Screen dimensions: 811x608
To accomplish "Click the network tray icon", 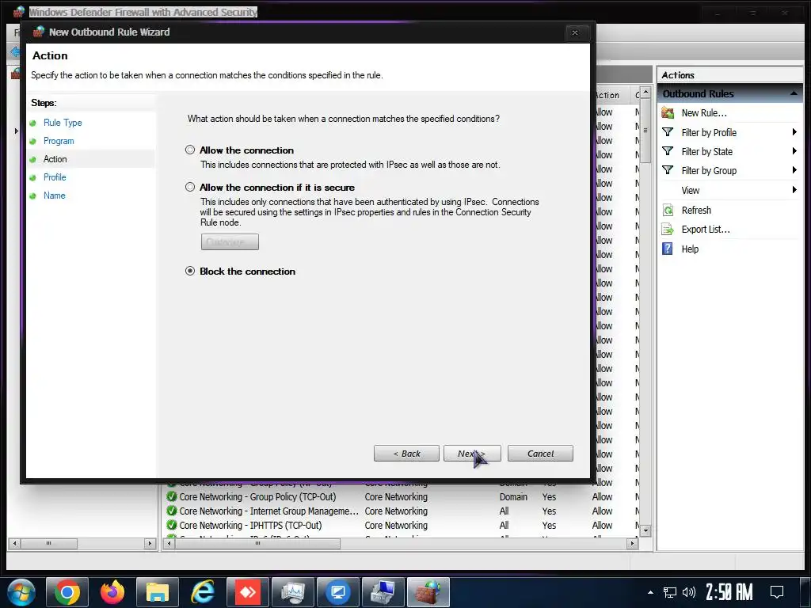I will click(x=670, y=592).
